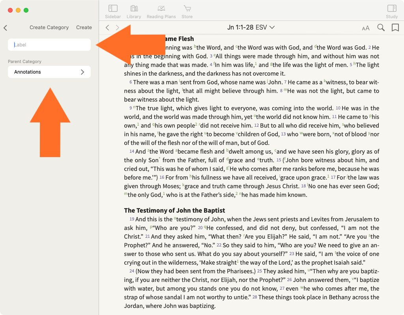Image resolution: width=404 pixels, height=315 pixels.
Task: Select verse number 14
Action: tap(132, 152)
